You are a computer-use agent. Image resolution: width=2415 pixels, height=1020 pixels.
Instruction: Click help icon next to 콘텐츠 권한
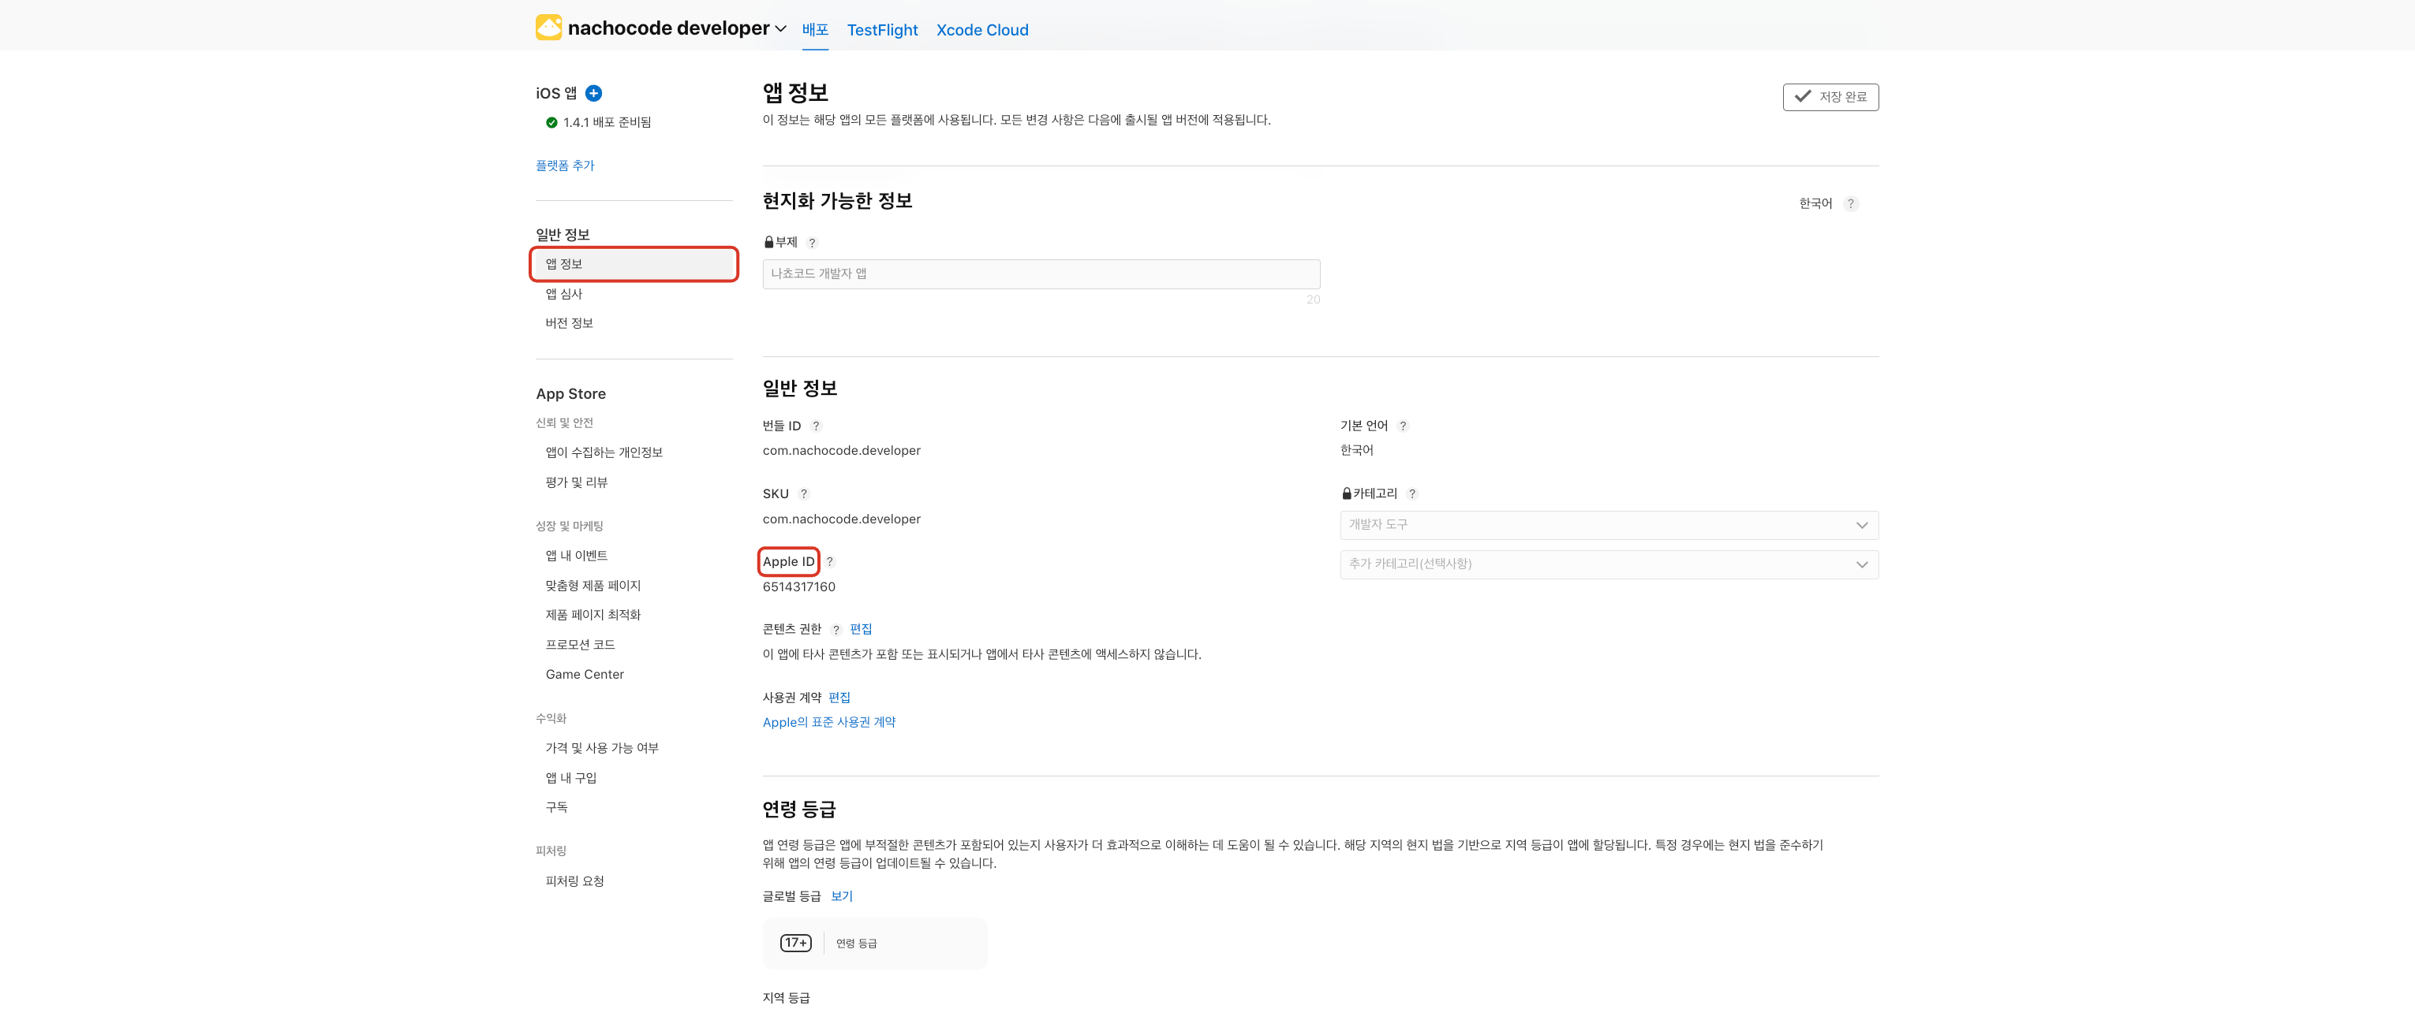[x=836, y=630]
